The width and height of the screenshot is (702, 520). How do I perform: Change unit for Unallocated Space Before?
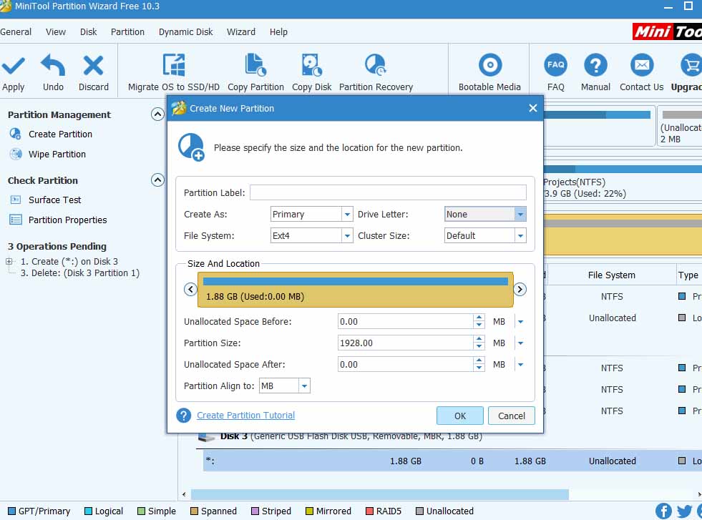520,322
